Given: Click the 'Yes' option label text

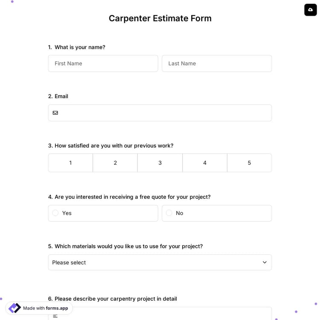Looking at the screenshot, I should click(67, 213).
